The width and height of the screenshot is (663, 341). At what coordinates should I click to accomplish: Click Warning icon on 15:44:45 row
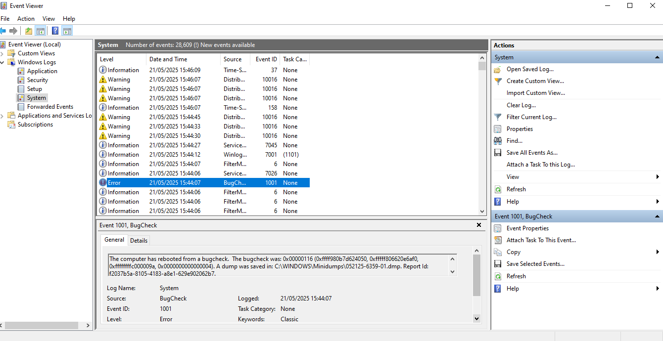(x=103, y=117)
